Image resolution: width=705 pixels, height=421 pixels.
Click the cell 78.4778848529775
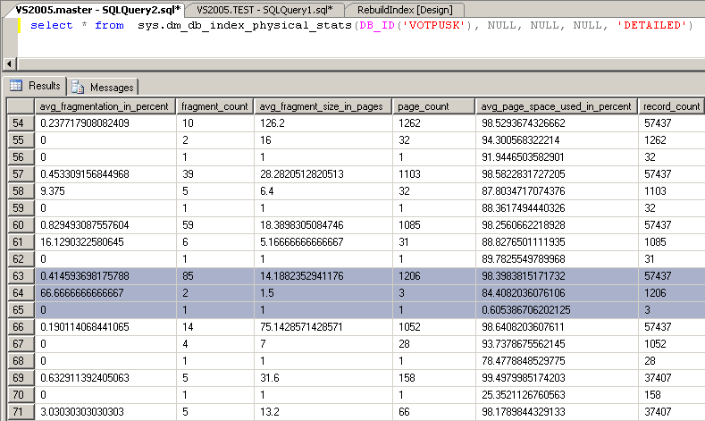(x=557, y=361)
